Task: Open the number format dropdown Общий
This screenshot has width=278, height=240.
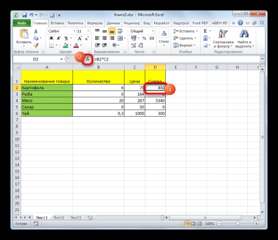Action: tap(153, 31)
